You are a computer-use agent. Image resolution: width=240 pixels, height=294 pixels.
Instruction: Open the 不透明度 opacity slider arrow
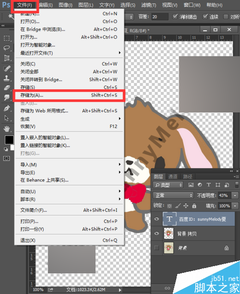[x=235, y=196]
